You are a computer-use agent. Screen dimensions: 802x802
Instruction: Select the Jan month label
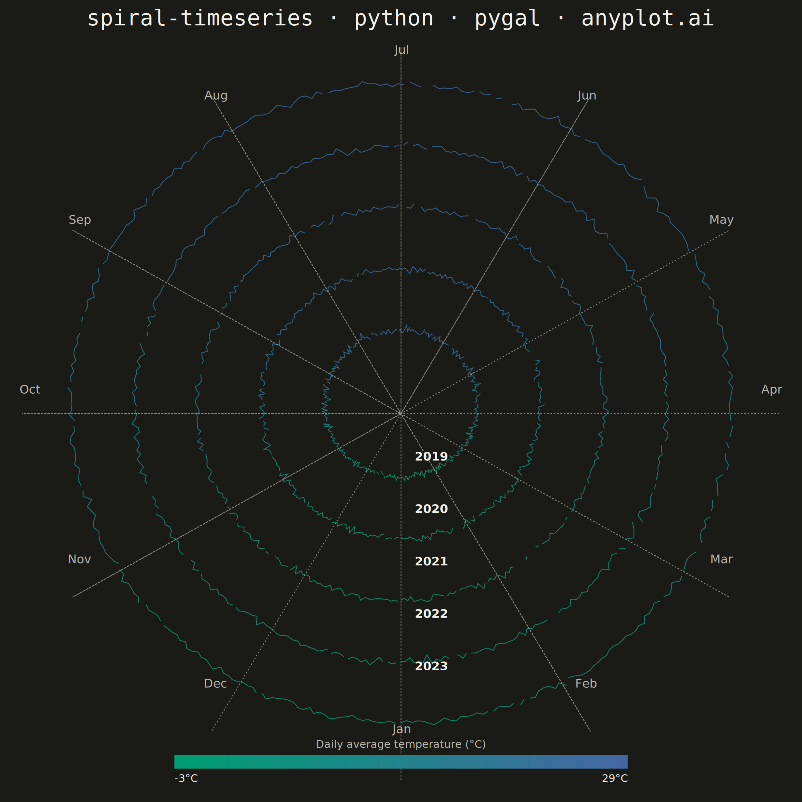coord(401,729)
